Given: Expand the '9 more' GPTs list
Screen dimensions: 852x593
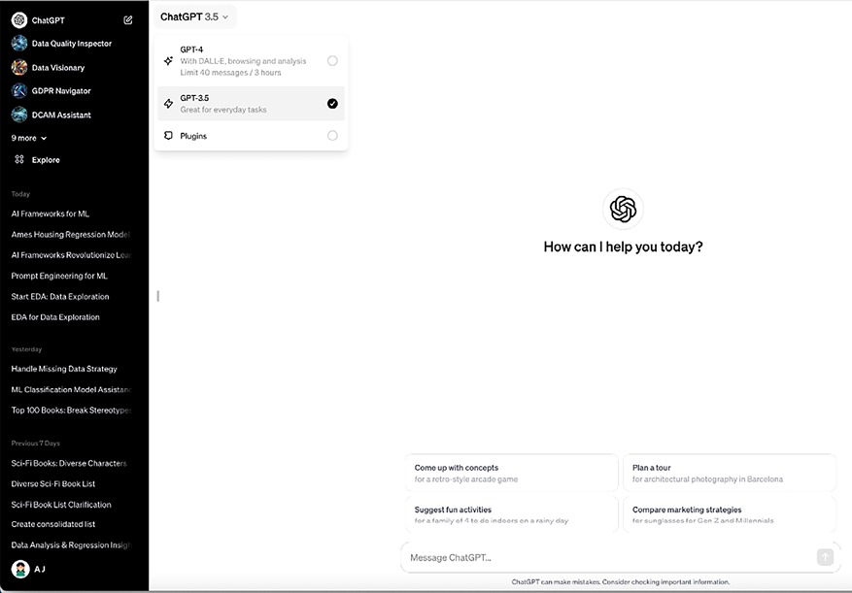Looking at the screenshot, I should [x=29, y=138].
